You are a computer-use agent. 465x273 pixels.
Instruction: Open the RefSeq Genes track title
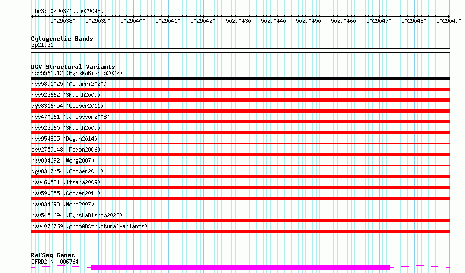pos(53,256)
